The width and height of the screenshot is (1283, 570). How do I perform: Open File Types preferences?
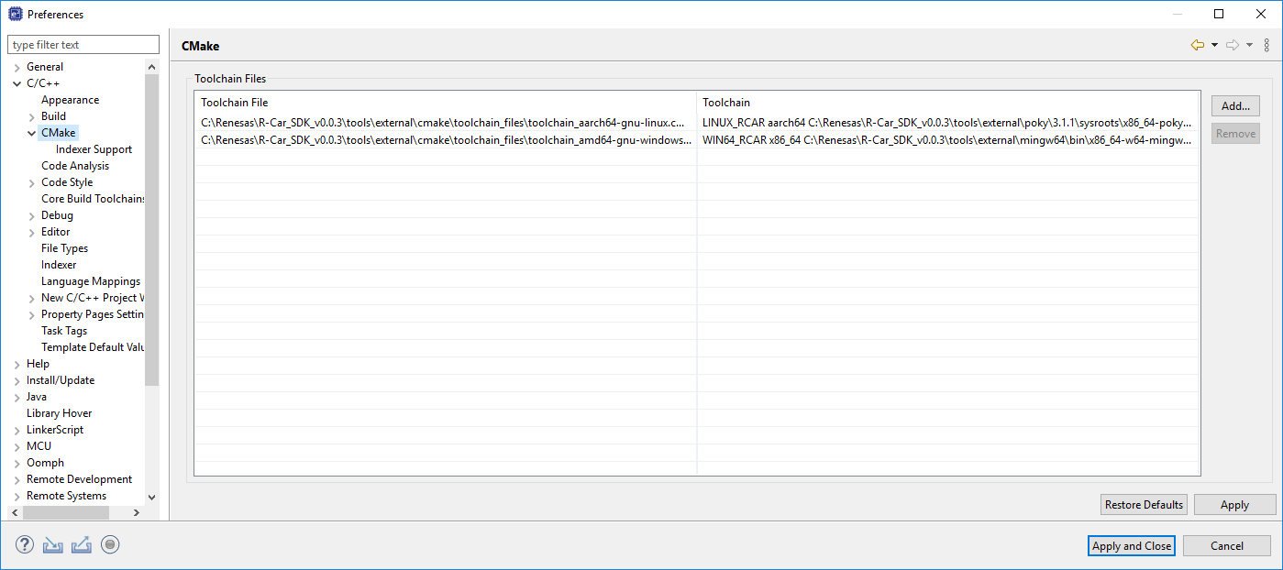pyautogui.click(x=64, y=248)
